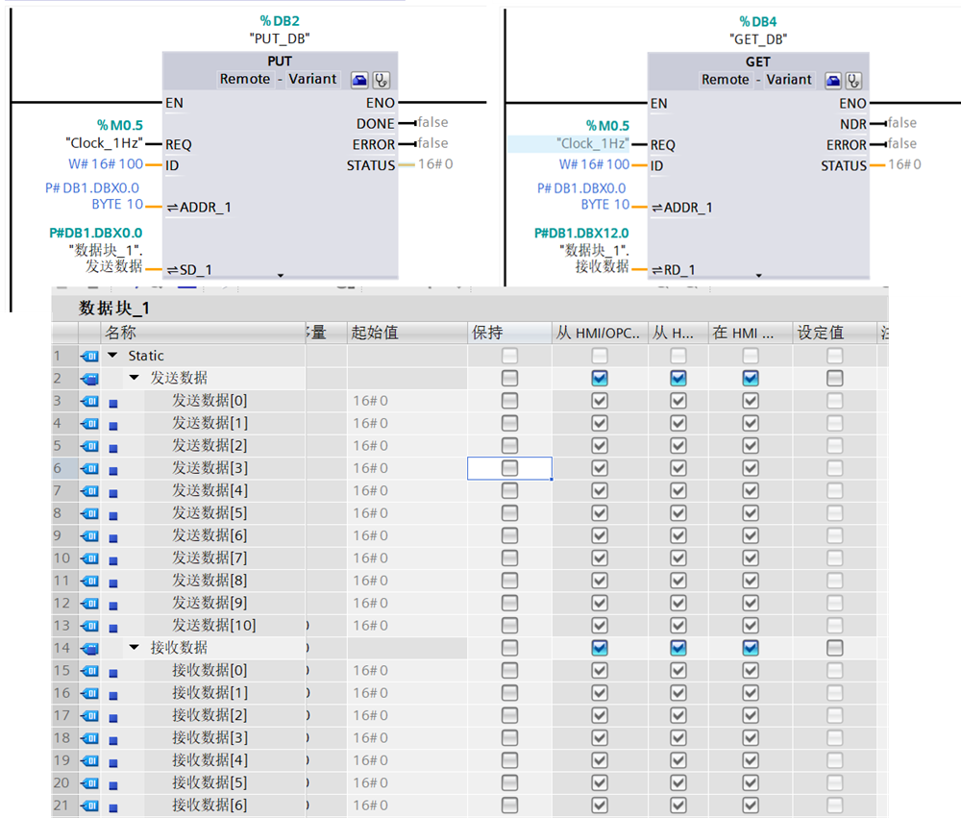The height and width of the screenshot is (818, 961).
Task: Collapse the 接收数据 array node
Action: click(135, 648)
